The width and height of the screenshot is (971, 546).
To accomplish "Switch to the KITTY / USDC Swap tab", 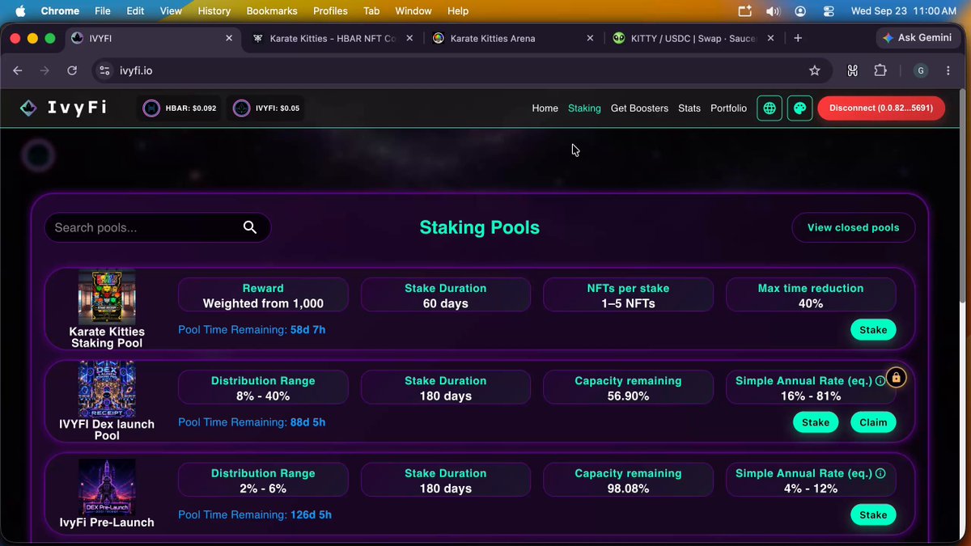I will [x=693, y=38].
